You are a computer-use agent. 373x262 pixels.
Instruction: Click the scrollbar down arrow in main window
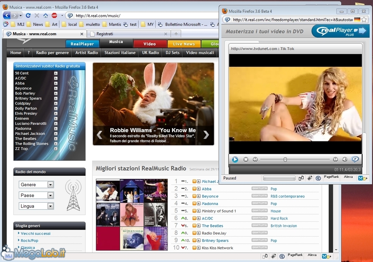336,250
